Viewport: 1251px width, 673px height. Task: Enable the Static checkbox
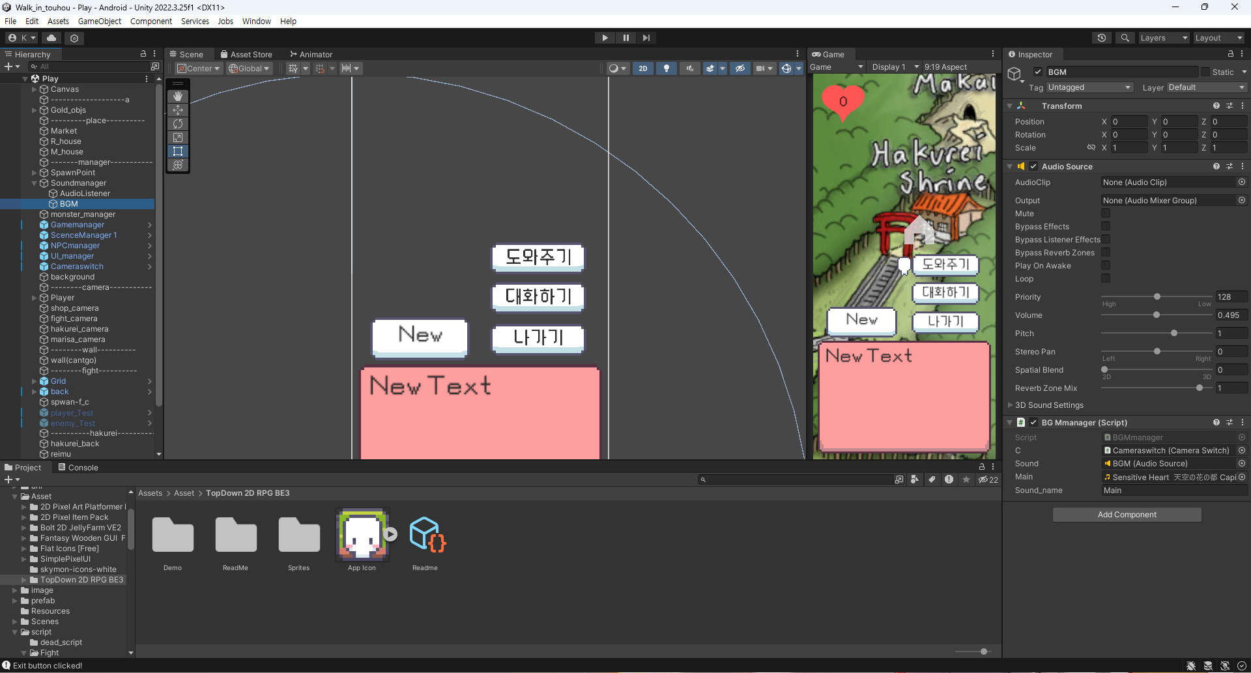tap(1205, 72)
